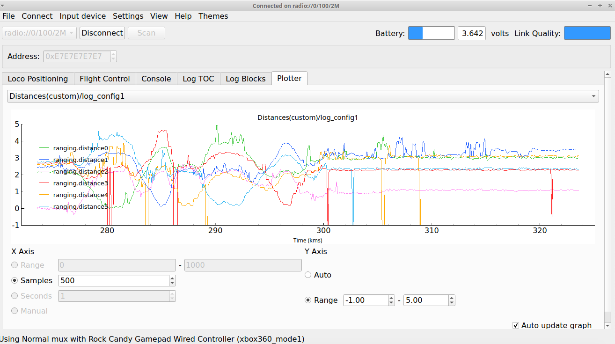Screen dimensions: 615x344
Task: Select the Samples radio button
Action: point(15,280)
